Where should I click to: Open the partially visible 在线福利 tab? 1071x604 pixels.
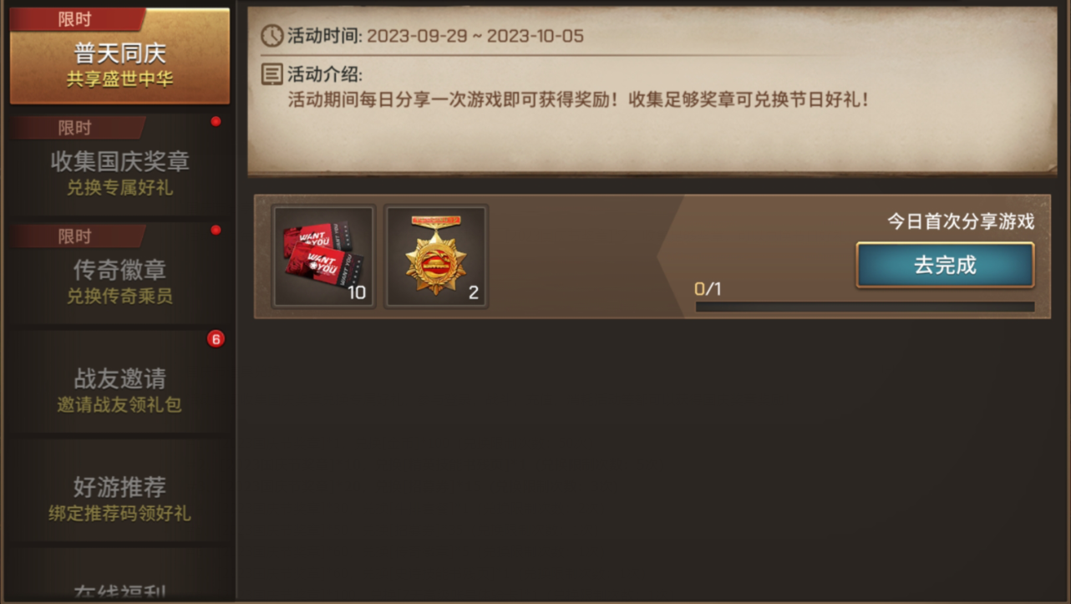pyautogui.click(x=119, y=576)
